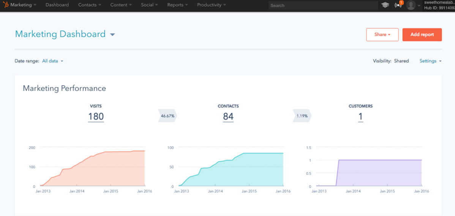Click the VISITS label

point(96,106)
